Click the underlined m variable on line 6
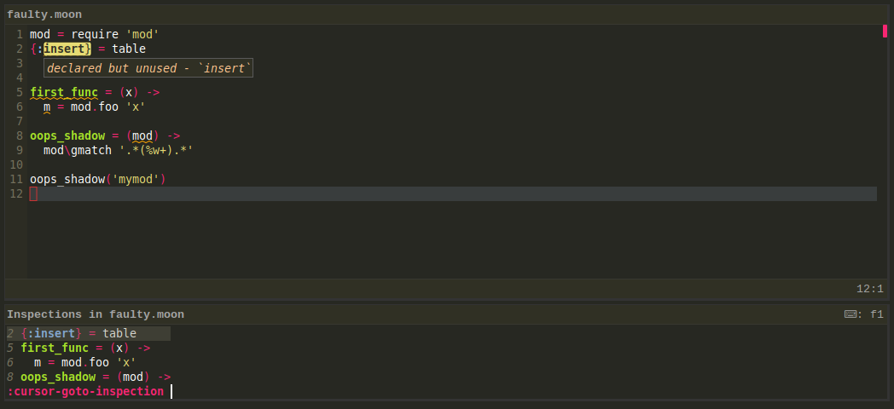Screen dimensions: 894x409 point(47,107)
